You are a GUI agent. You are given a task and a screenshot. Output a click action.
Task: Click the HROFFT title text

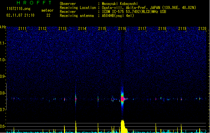pos(34,3)
